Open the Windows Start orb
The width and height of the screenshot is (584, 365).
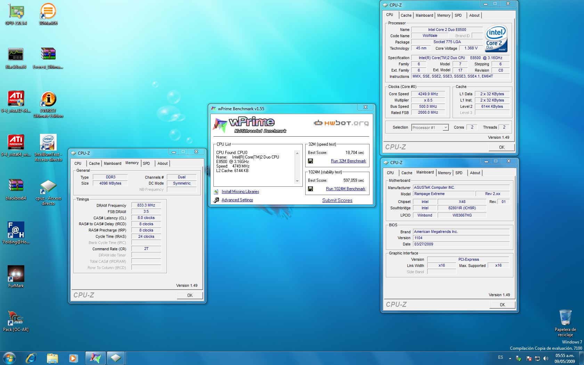(x=9, y=358)
